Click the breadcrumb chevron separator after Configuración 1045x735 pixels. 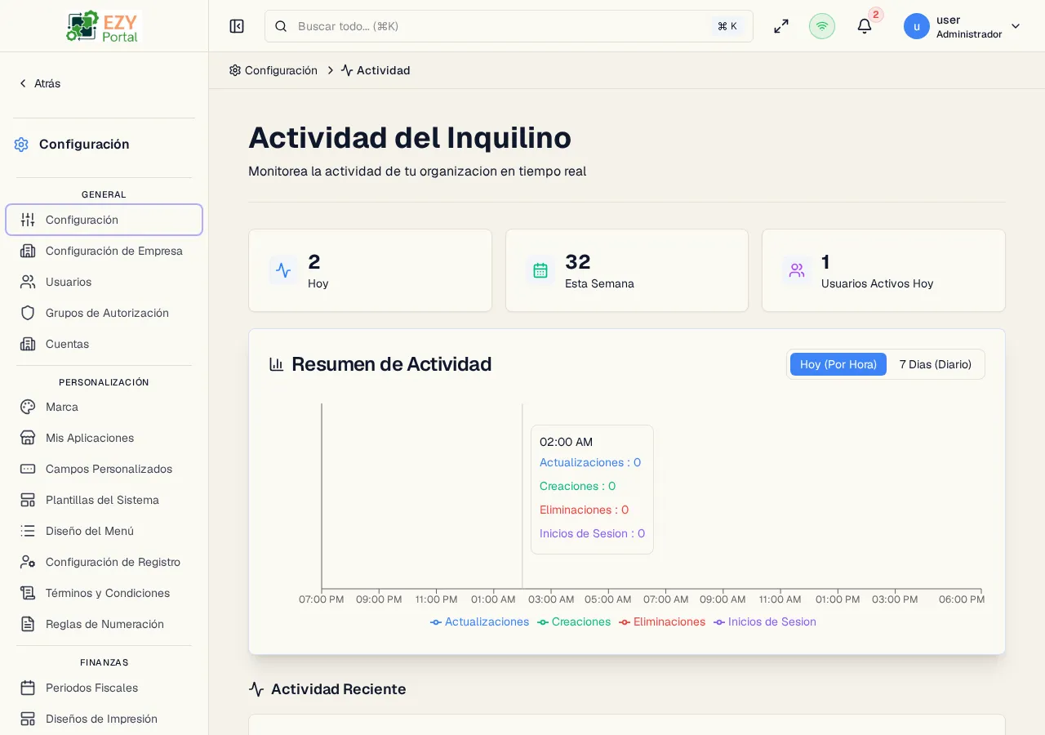coord(331,70)
